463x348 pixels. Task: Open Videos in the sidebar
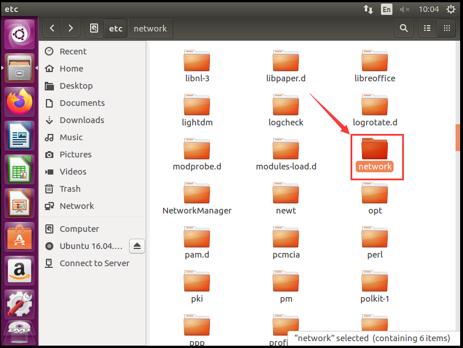tap(92, 172)
